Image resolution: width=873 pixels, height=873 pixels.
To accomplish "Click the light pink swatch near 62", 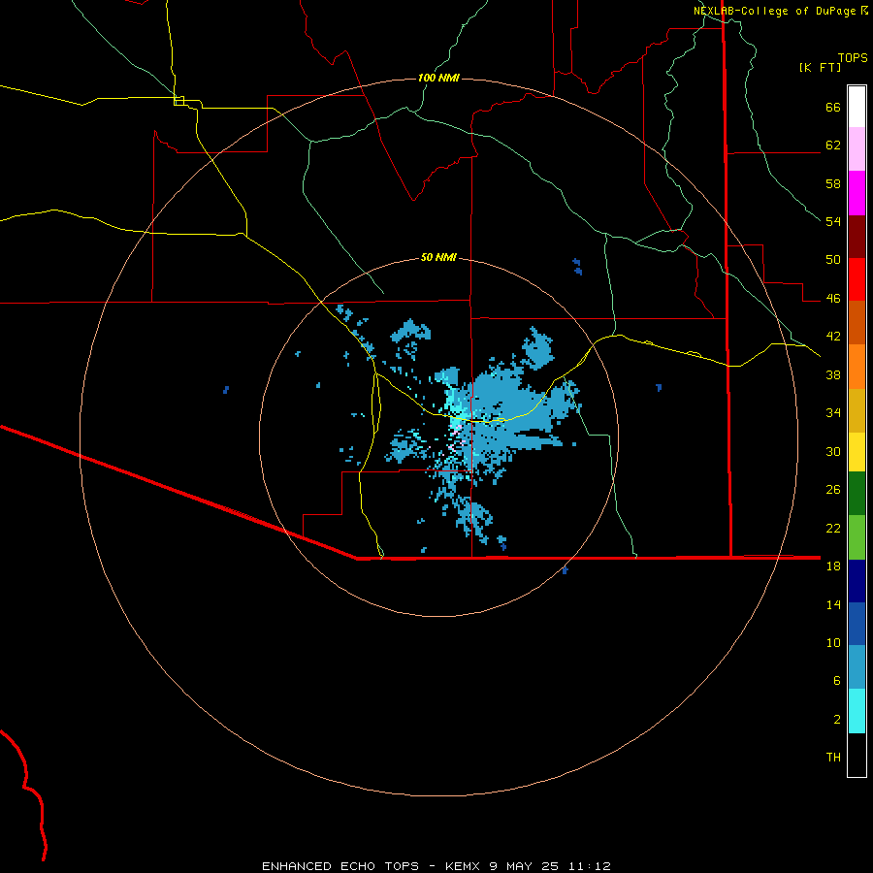I will pyautogui.click(x=857, y=148).
